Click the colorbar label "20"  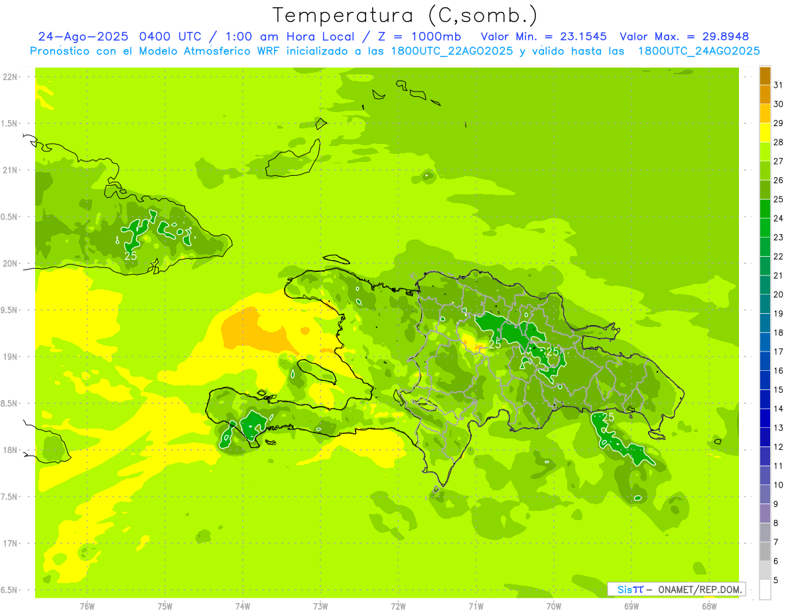[x=779, y=295]
